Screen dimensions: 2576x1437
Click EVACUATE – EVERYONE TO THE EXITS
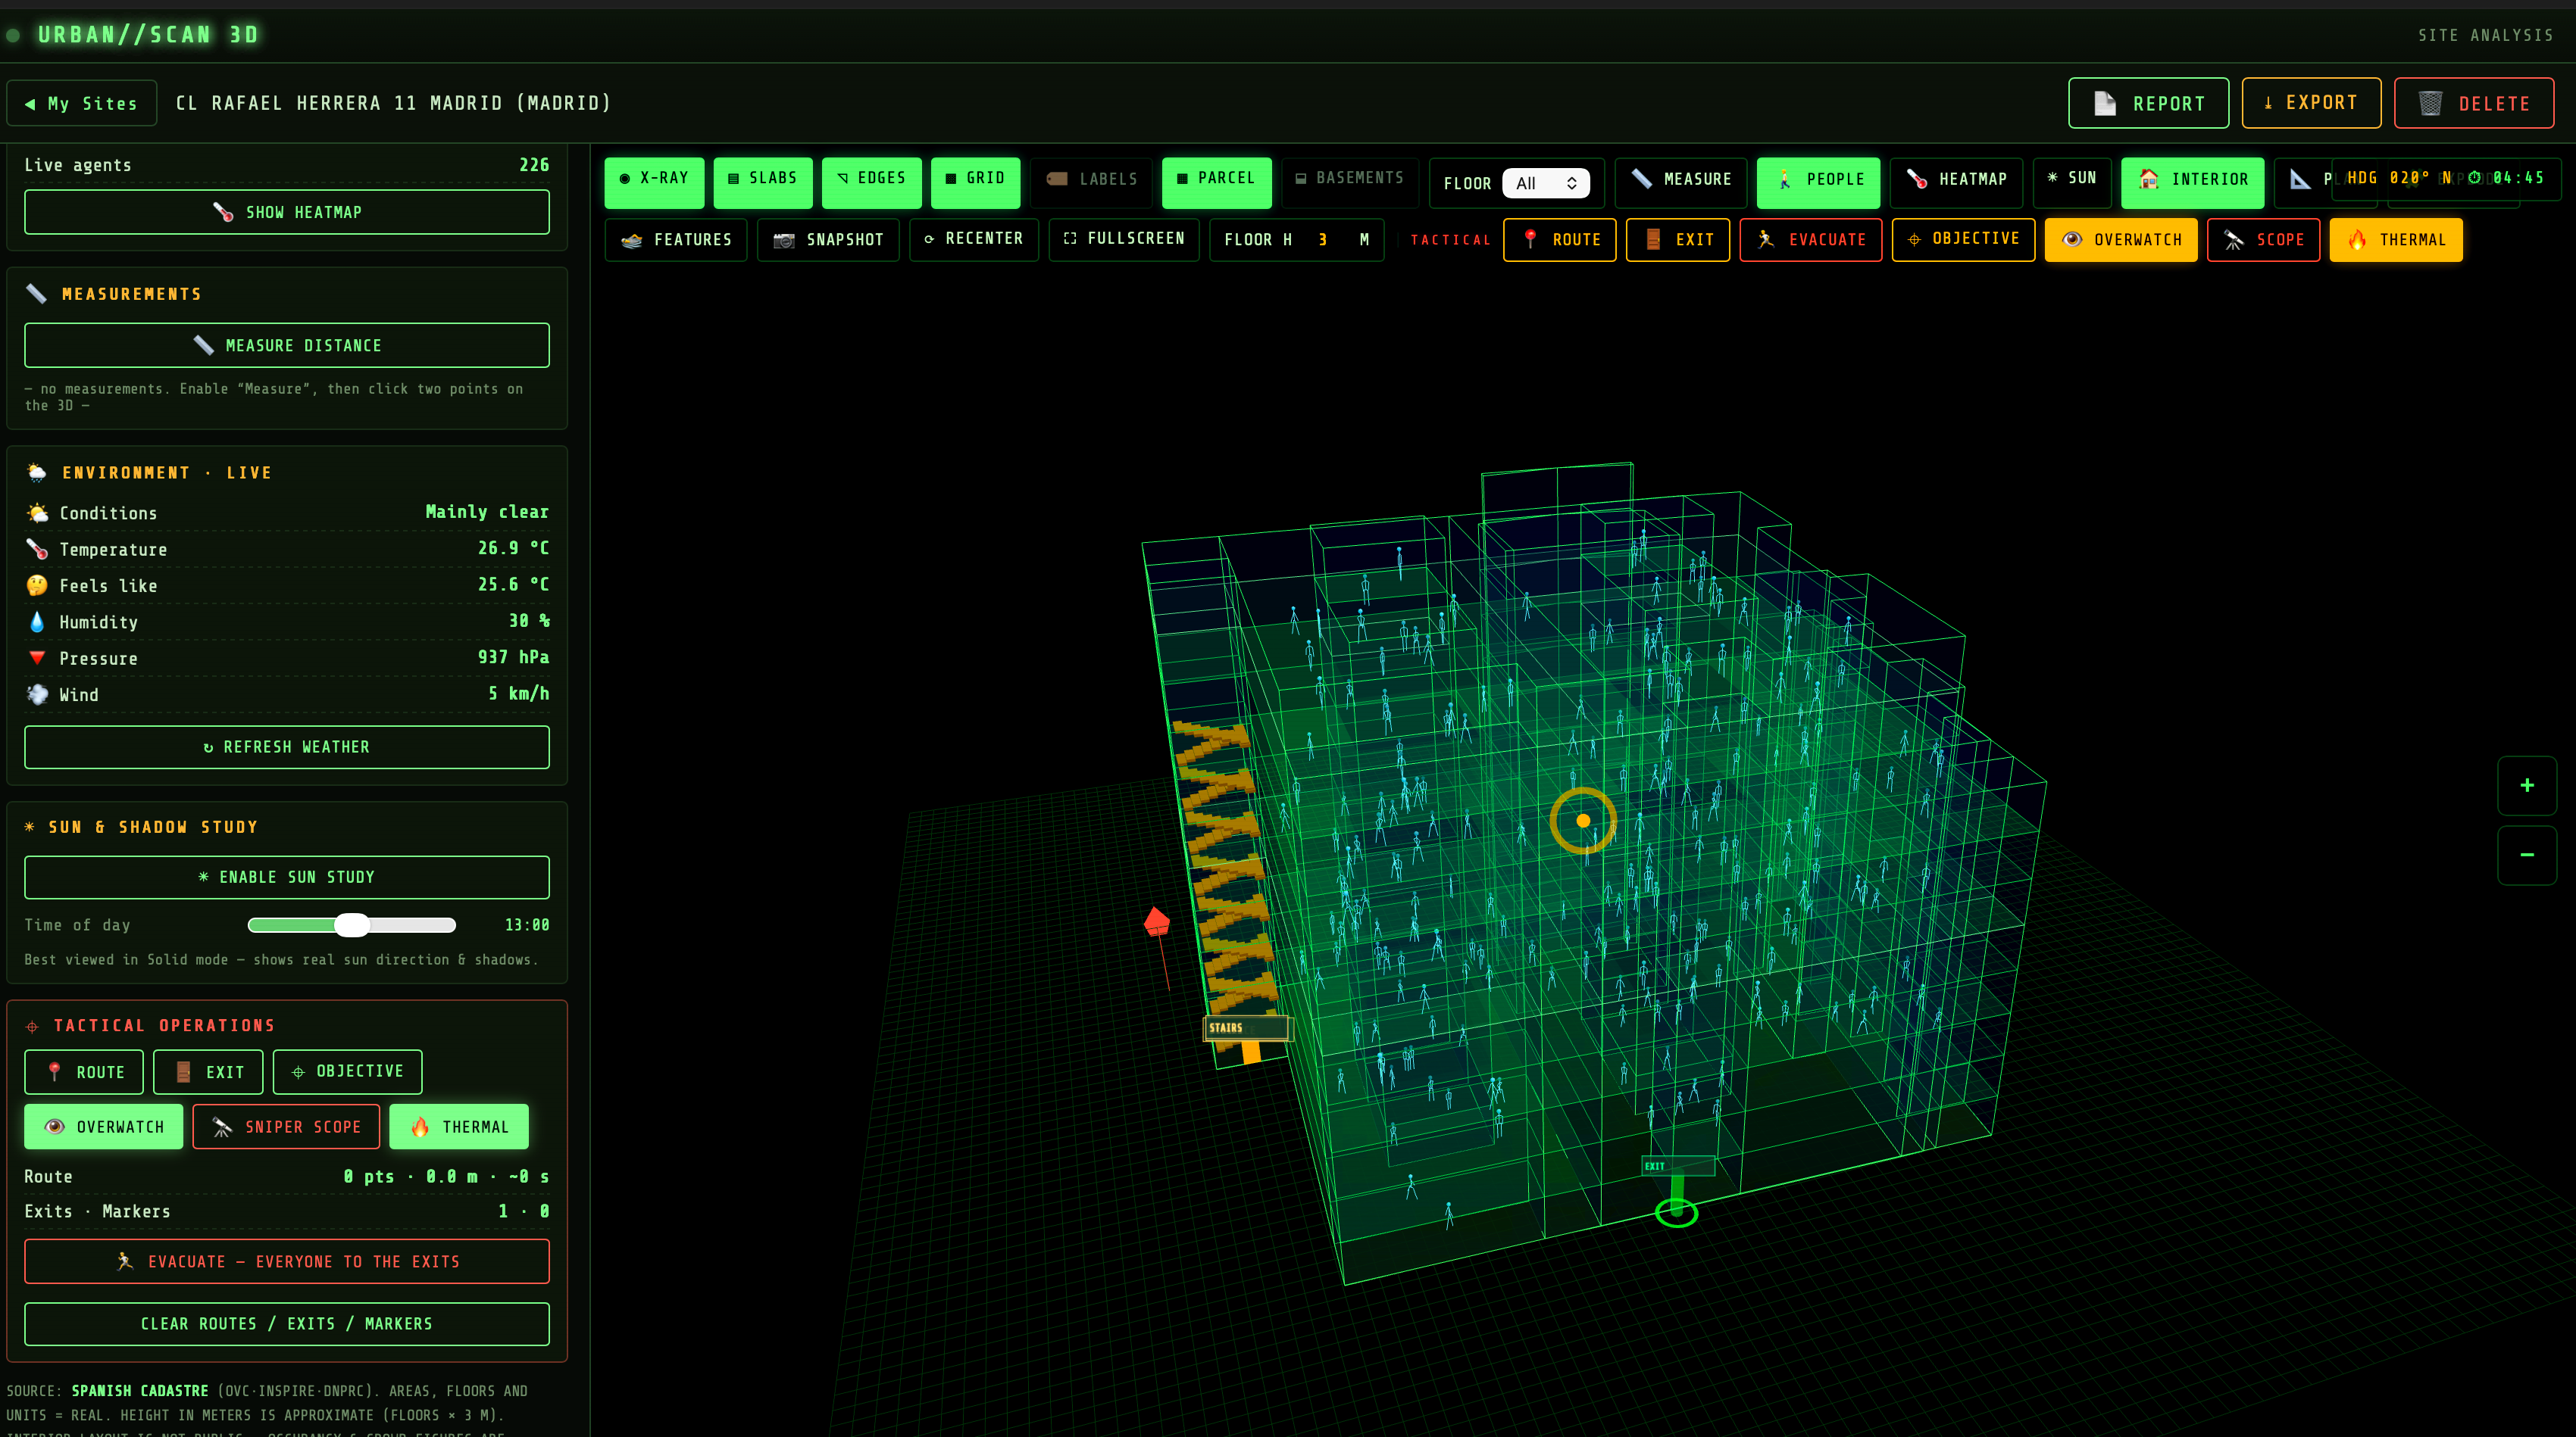click(x=287, y=1261)
